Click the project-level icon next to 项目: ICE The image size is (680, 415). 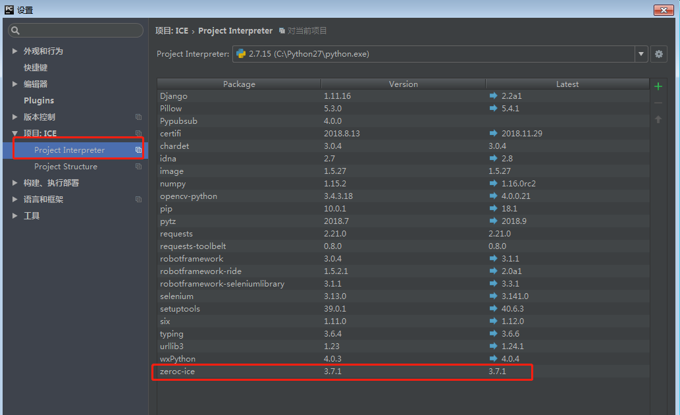[138, 133]
